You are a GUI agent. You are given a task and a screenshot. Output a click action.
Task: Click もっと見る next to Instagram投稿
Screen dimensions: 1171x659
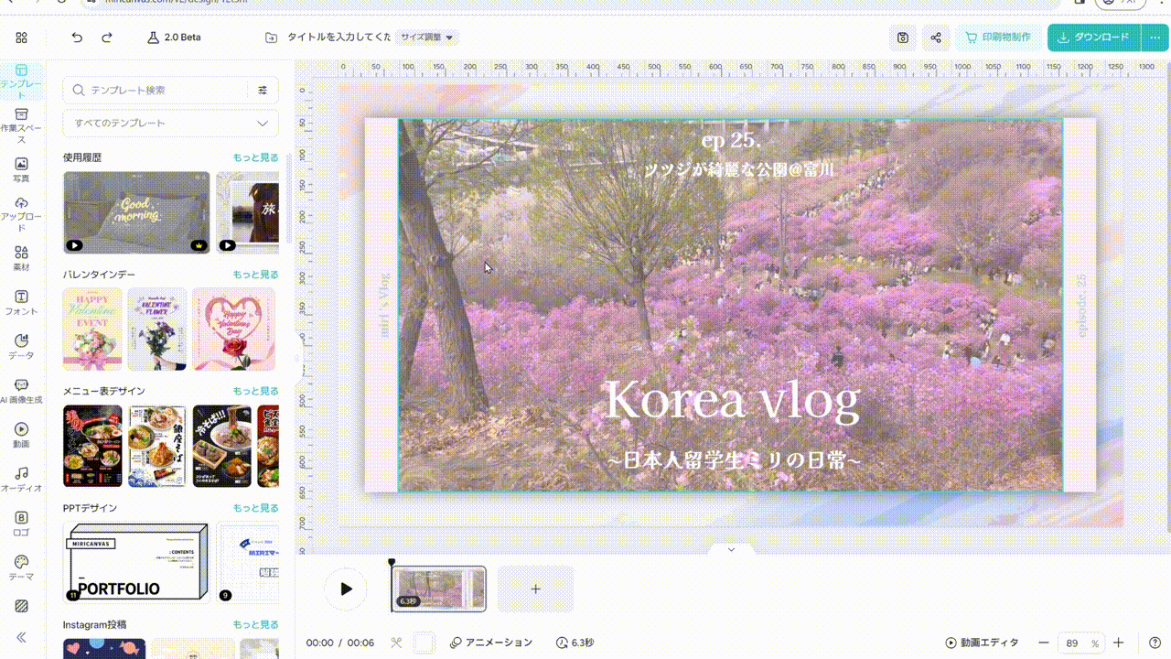(255, 624)
